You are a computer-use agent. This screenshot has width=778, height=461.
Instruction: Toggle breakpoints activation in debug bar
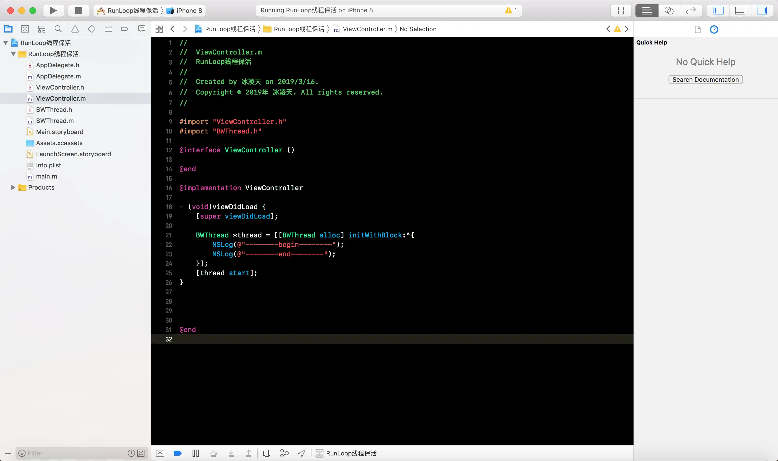pyautogui.click(x=178, y=453)
